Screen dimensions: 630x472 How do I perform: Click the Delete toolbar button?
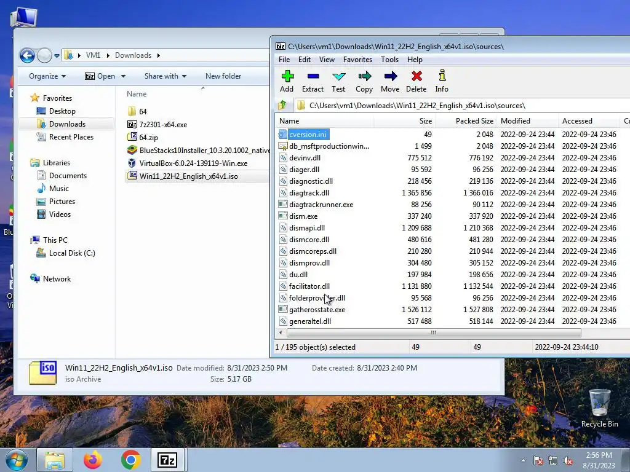click(x=417, y=82)
